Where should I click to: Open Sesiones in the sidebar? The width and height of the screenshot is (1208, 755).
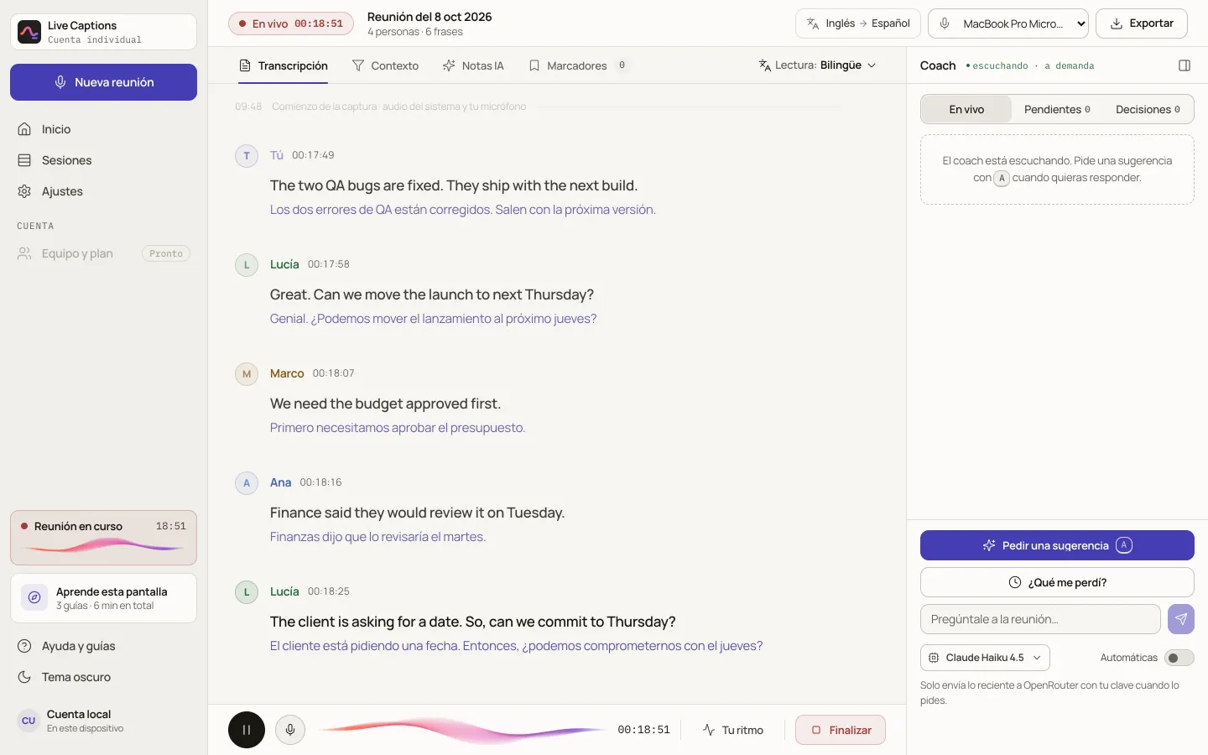click(x=103, y=160)
